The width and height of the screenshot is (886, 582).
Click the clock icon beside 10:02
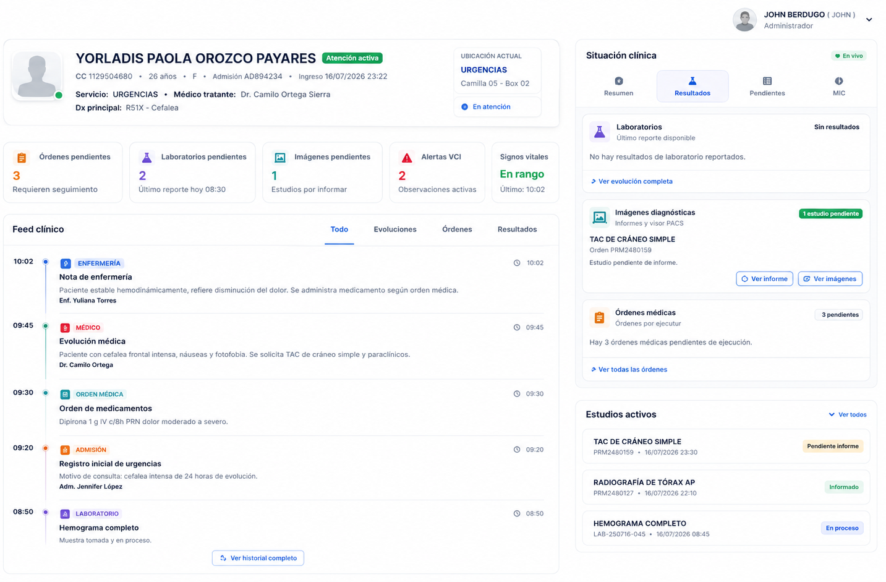point(517,263)
